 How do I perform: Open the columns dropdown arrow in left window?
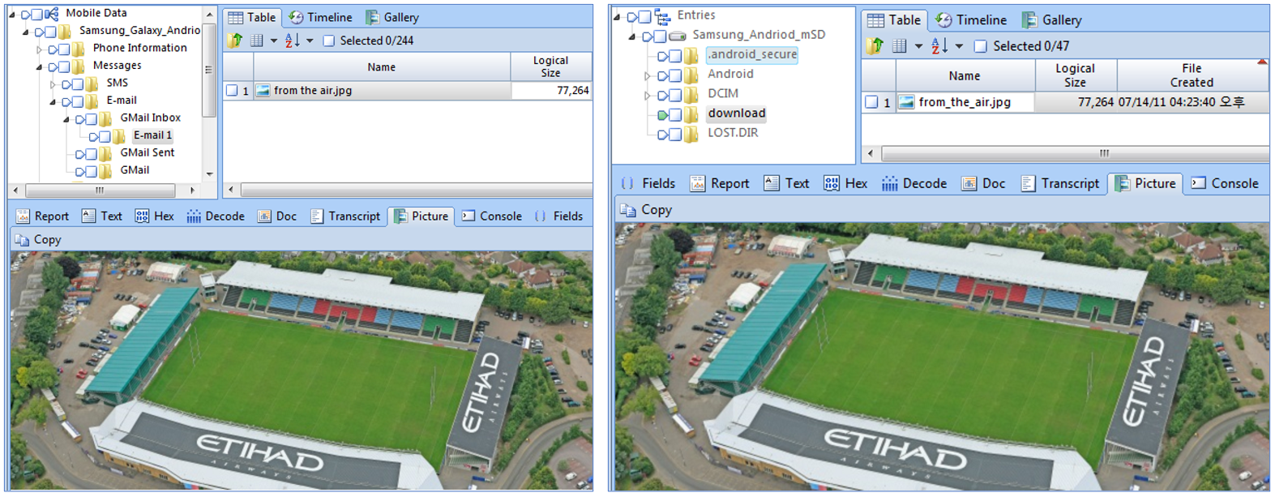click(x=273, y=41)
